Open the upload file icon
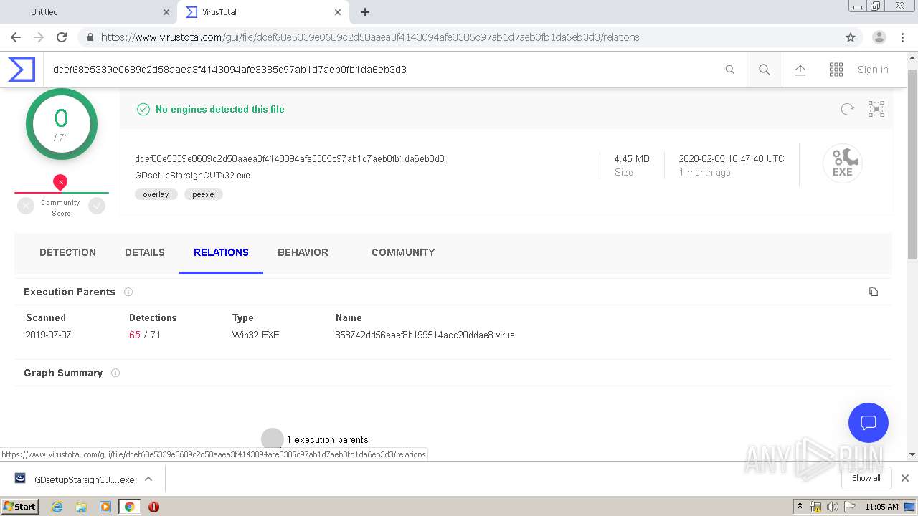 click(800, 70)
